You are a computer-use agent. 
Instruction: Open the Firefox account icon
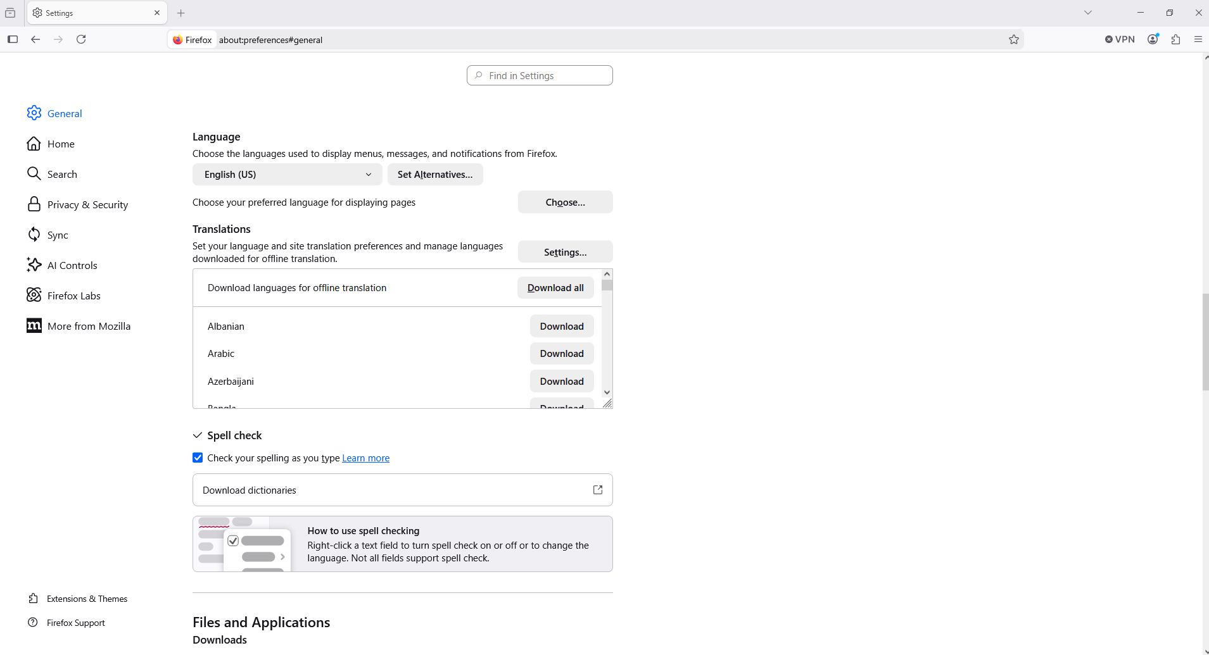click(x=1153, y=39)
